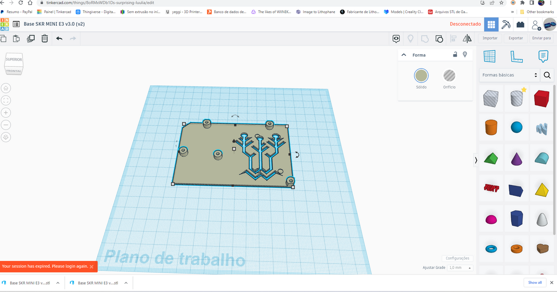
Task: Toggle the lock on the Forma panel
Action: click(x=455, y=55)
